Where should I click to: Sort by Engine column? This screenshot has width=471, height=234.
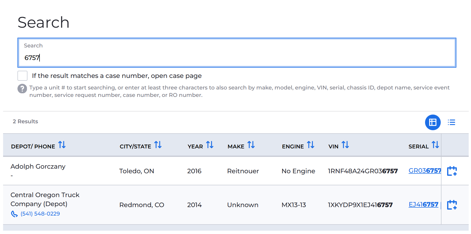click(x=311, y=145)
